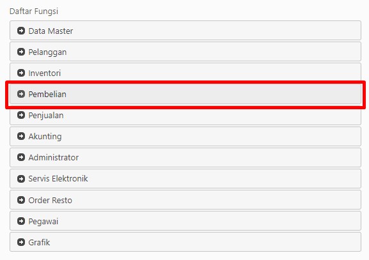
Task: Expand the Data Master section
Action: [185, 31]
